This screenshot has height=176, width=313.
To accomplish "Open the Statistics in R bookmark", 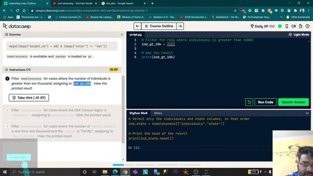I will tap(162, 17).
